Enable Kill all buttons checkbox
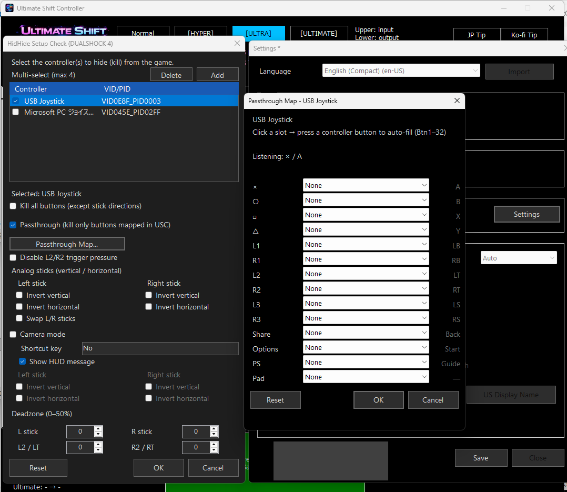The image size is (567, 492). (x=14, y=206)
